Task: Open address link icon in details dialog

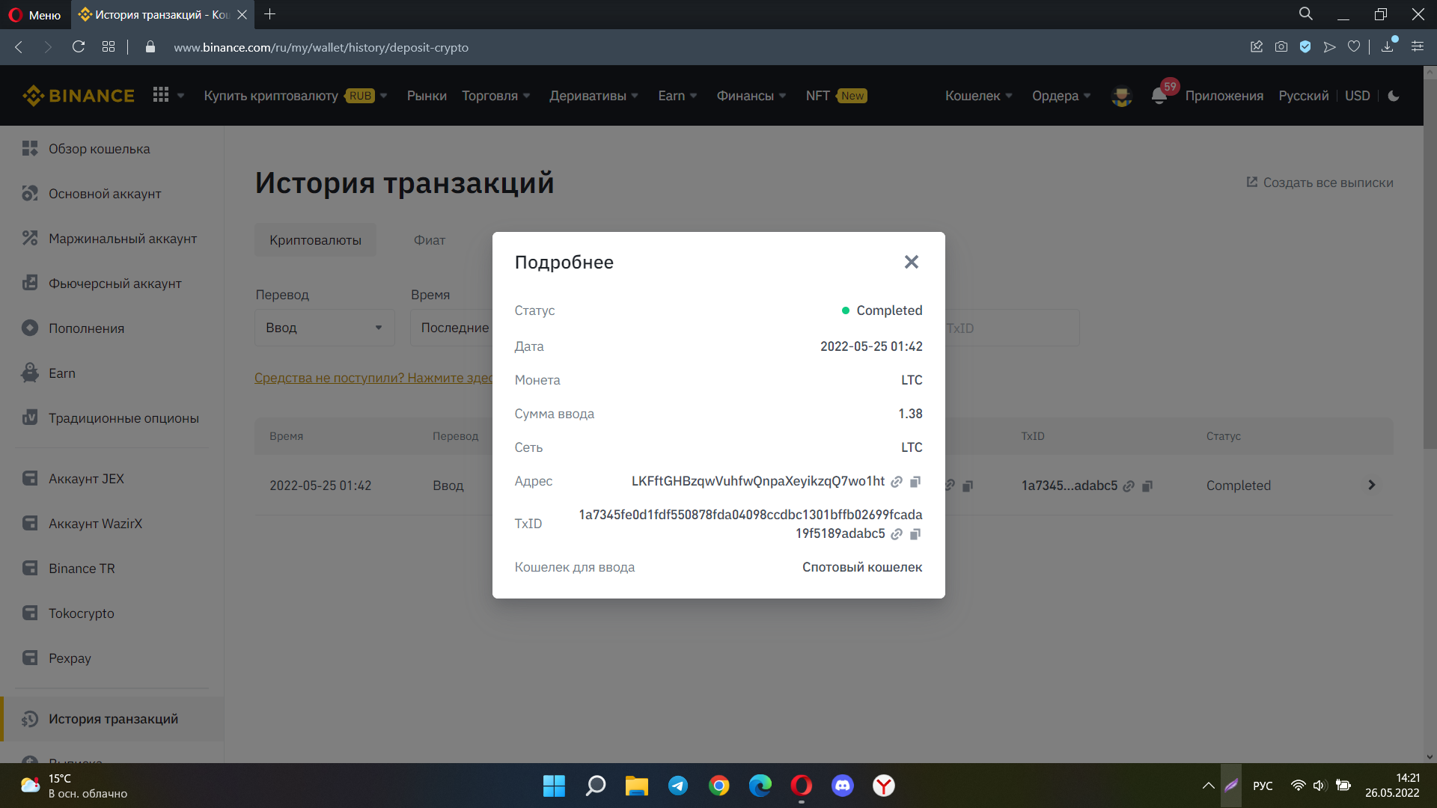Action: point(897,482)
